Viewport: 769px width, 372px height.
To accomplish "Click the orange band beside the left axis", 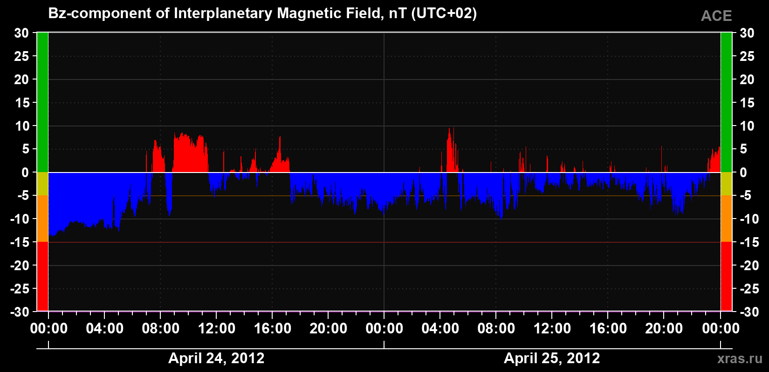I will [x=42, y=219].
